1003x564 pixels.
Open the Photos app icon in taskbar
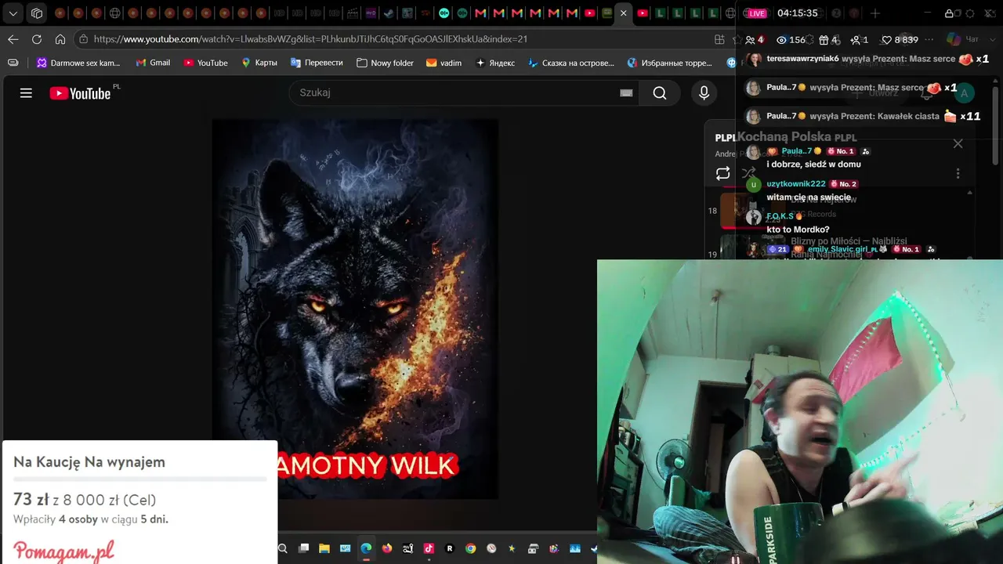(x=575, y=548)
